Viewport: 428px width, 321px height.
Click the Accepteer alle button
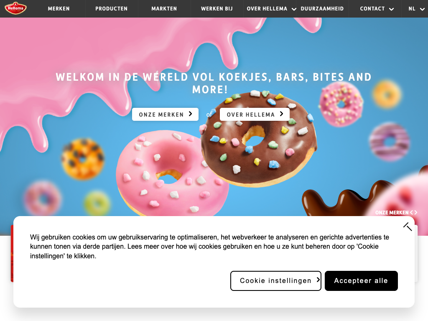[x=361, y=280]
